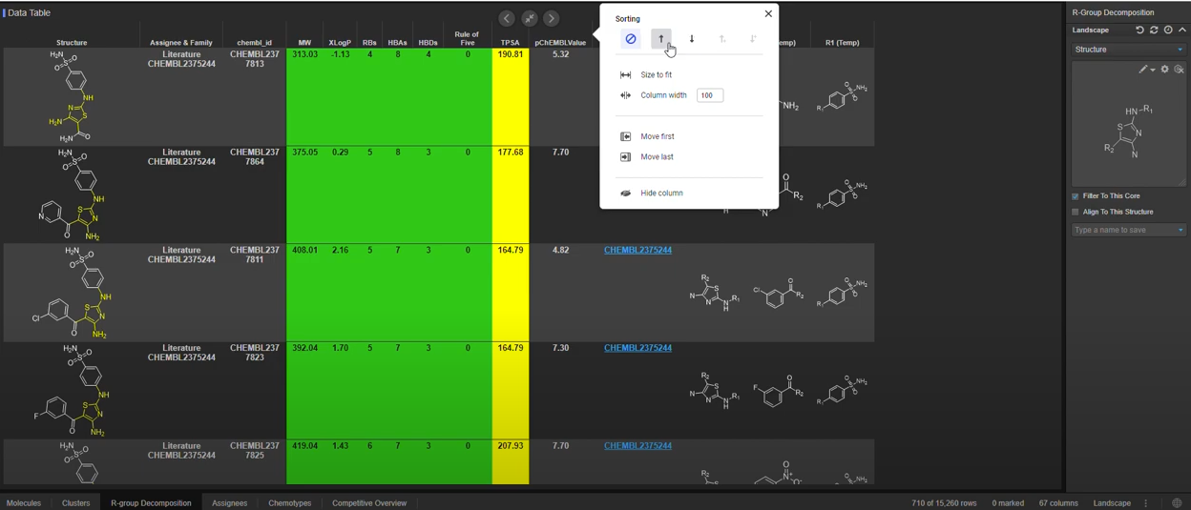The width and height of the screenshot is (1191, 510).
Task: Click the HBAs column header
Action: click(x=398, y=43)
